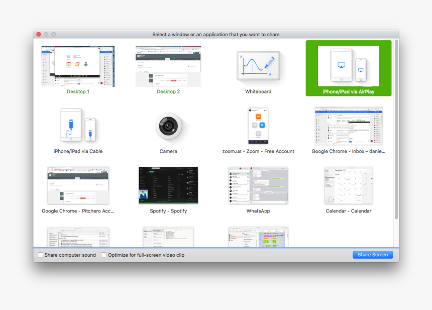Select the Desktop 1 thumbnail
Screen dimensions: 432x310
(x=78, y=66)
